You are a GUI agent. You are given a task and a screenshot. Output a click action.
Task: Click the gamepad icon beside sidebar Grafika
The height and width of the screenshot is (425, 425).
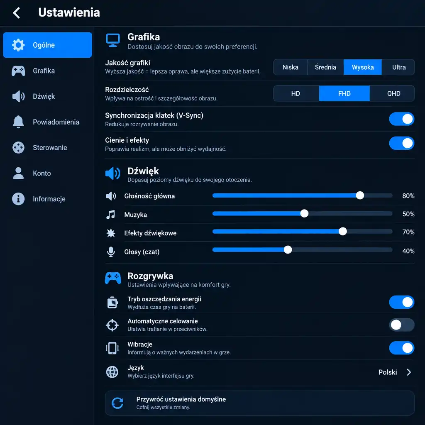coord(18,71)
